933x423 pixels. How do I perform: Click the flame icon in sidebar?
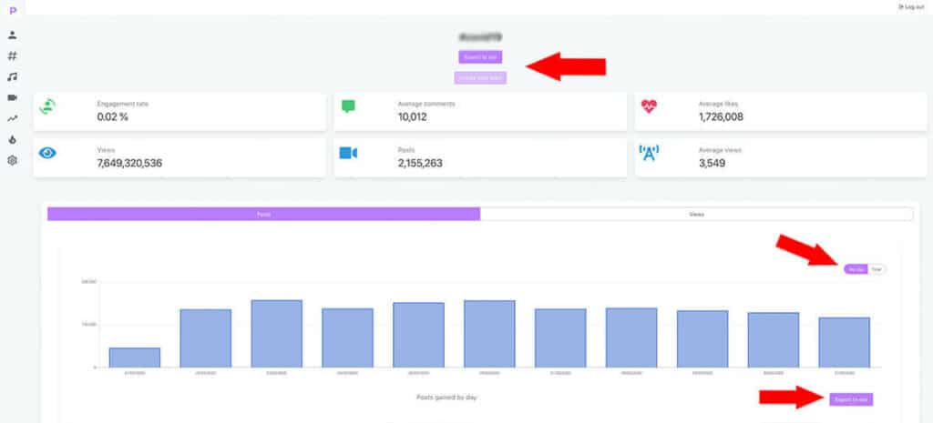click(12, 139)
